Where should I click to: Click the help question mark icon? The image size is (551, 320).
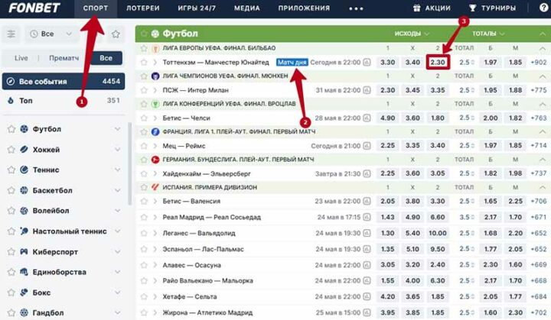tap(543, 8)
